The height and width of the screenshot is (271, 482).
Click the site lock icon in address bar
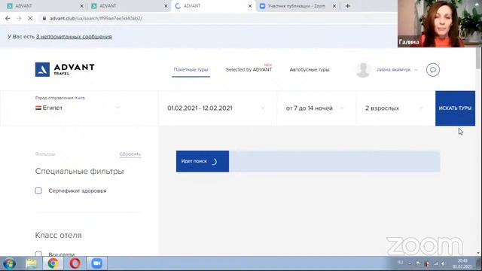(x=44, y=18)
